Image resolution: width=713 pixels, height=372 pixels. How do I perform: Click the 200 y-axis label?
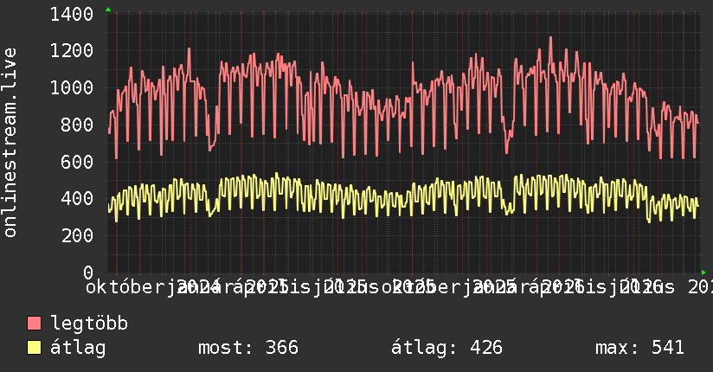pyautogui.click(x=77, y=236)
